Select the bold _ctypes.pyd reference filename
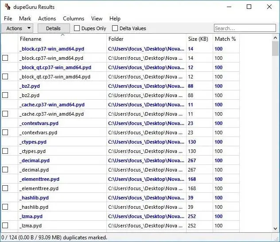The height and width of the screenshot is (242, 280). [33, 142]
